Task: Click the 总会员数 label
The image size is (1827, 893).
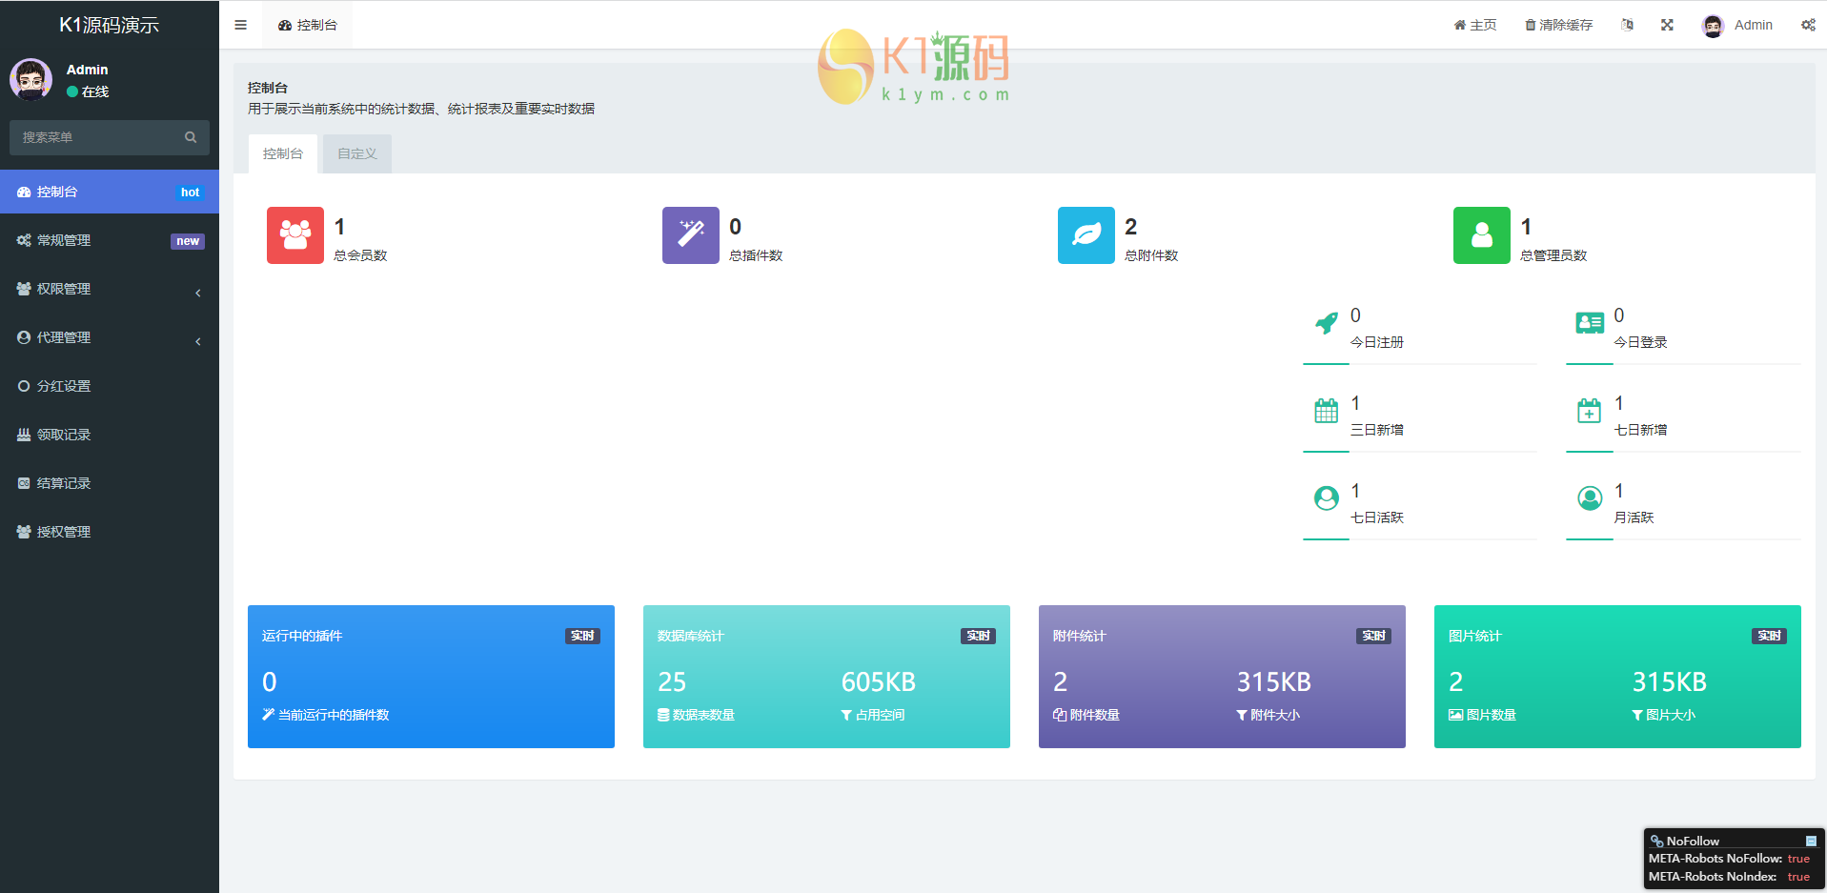Action: point(360,255)
